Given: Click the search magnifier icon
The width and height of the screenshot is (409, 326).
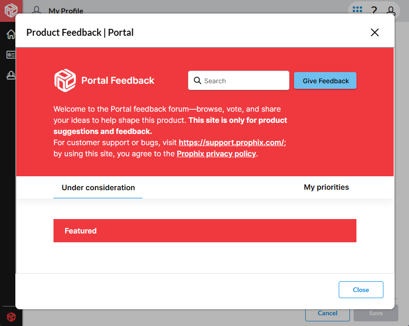Looking at the screenshot, I should pos(197,80).
